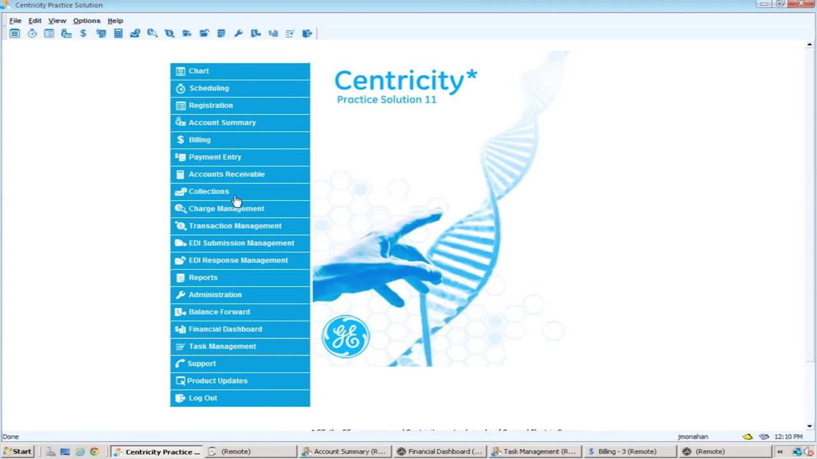Open Charge Management in the navigation list

tap(240, 208)
